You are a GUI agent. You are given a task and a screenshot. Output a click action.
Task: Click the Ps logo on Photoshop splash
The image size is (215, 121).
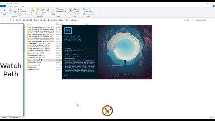pyautogui.click(x=68, y=31)
